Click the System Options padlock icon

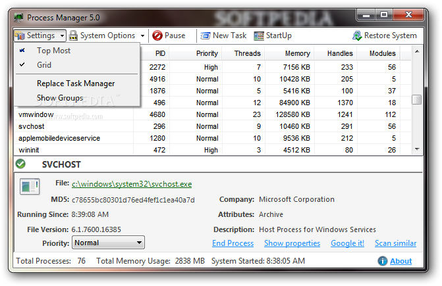[x=73, y=36]
